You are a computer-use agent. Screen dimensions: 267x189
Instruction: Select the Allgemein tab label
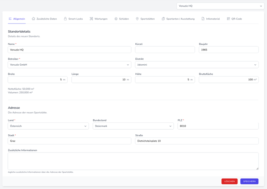pos(19,19)
